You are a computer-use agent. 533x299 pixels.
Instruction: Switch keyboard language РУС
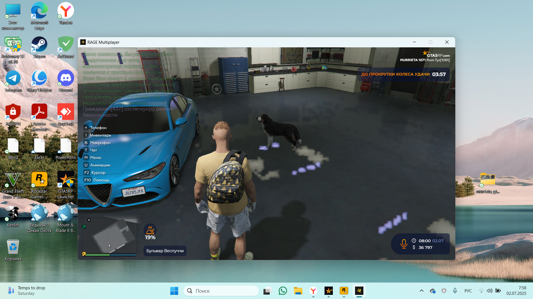tap(468, 291)
